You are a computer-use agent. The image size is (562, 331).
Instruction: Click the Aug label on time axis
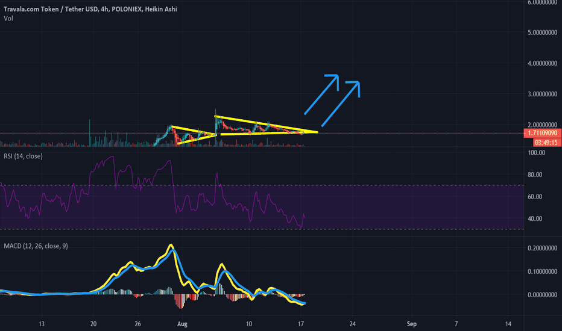coord(182,324)
